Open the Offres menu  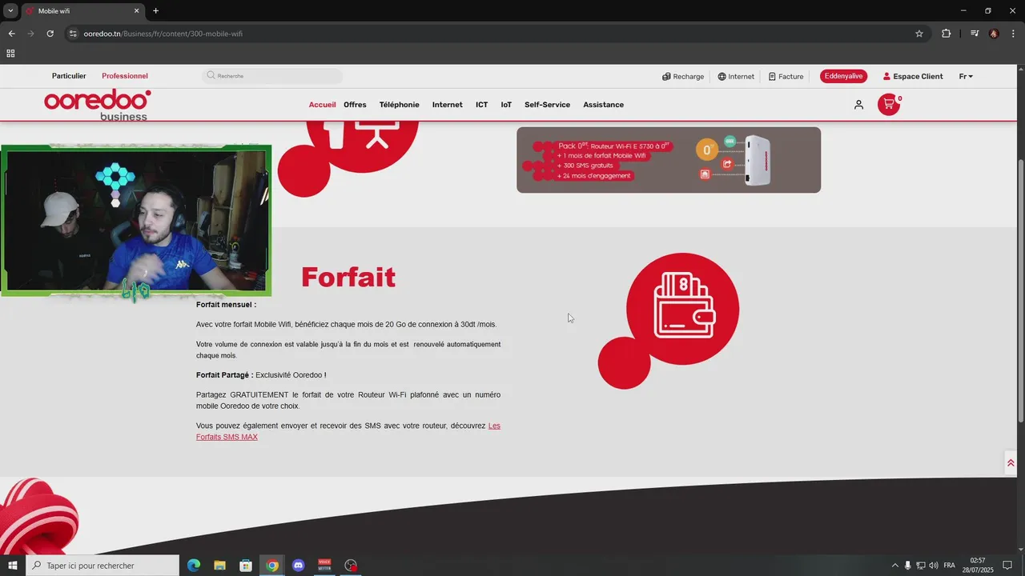tap(355, 105)
